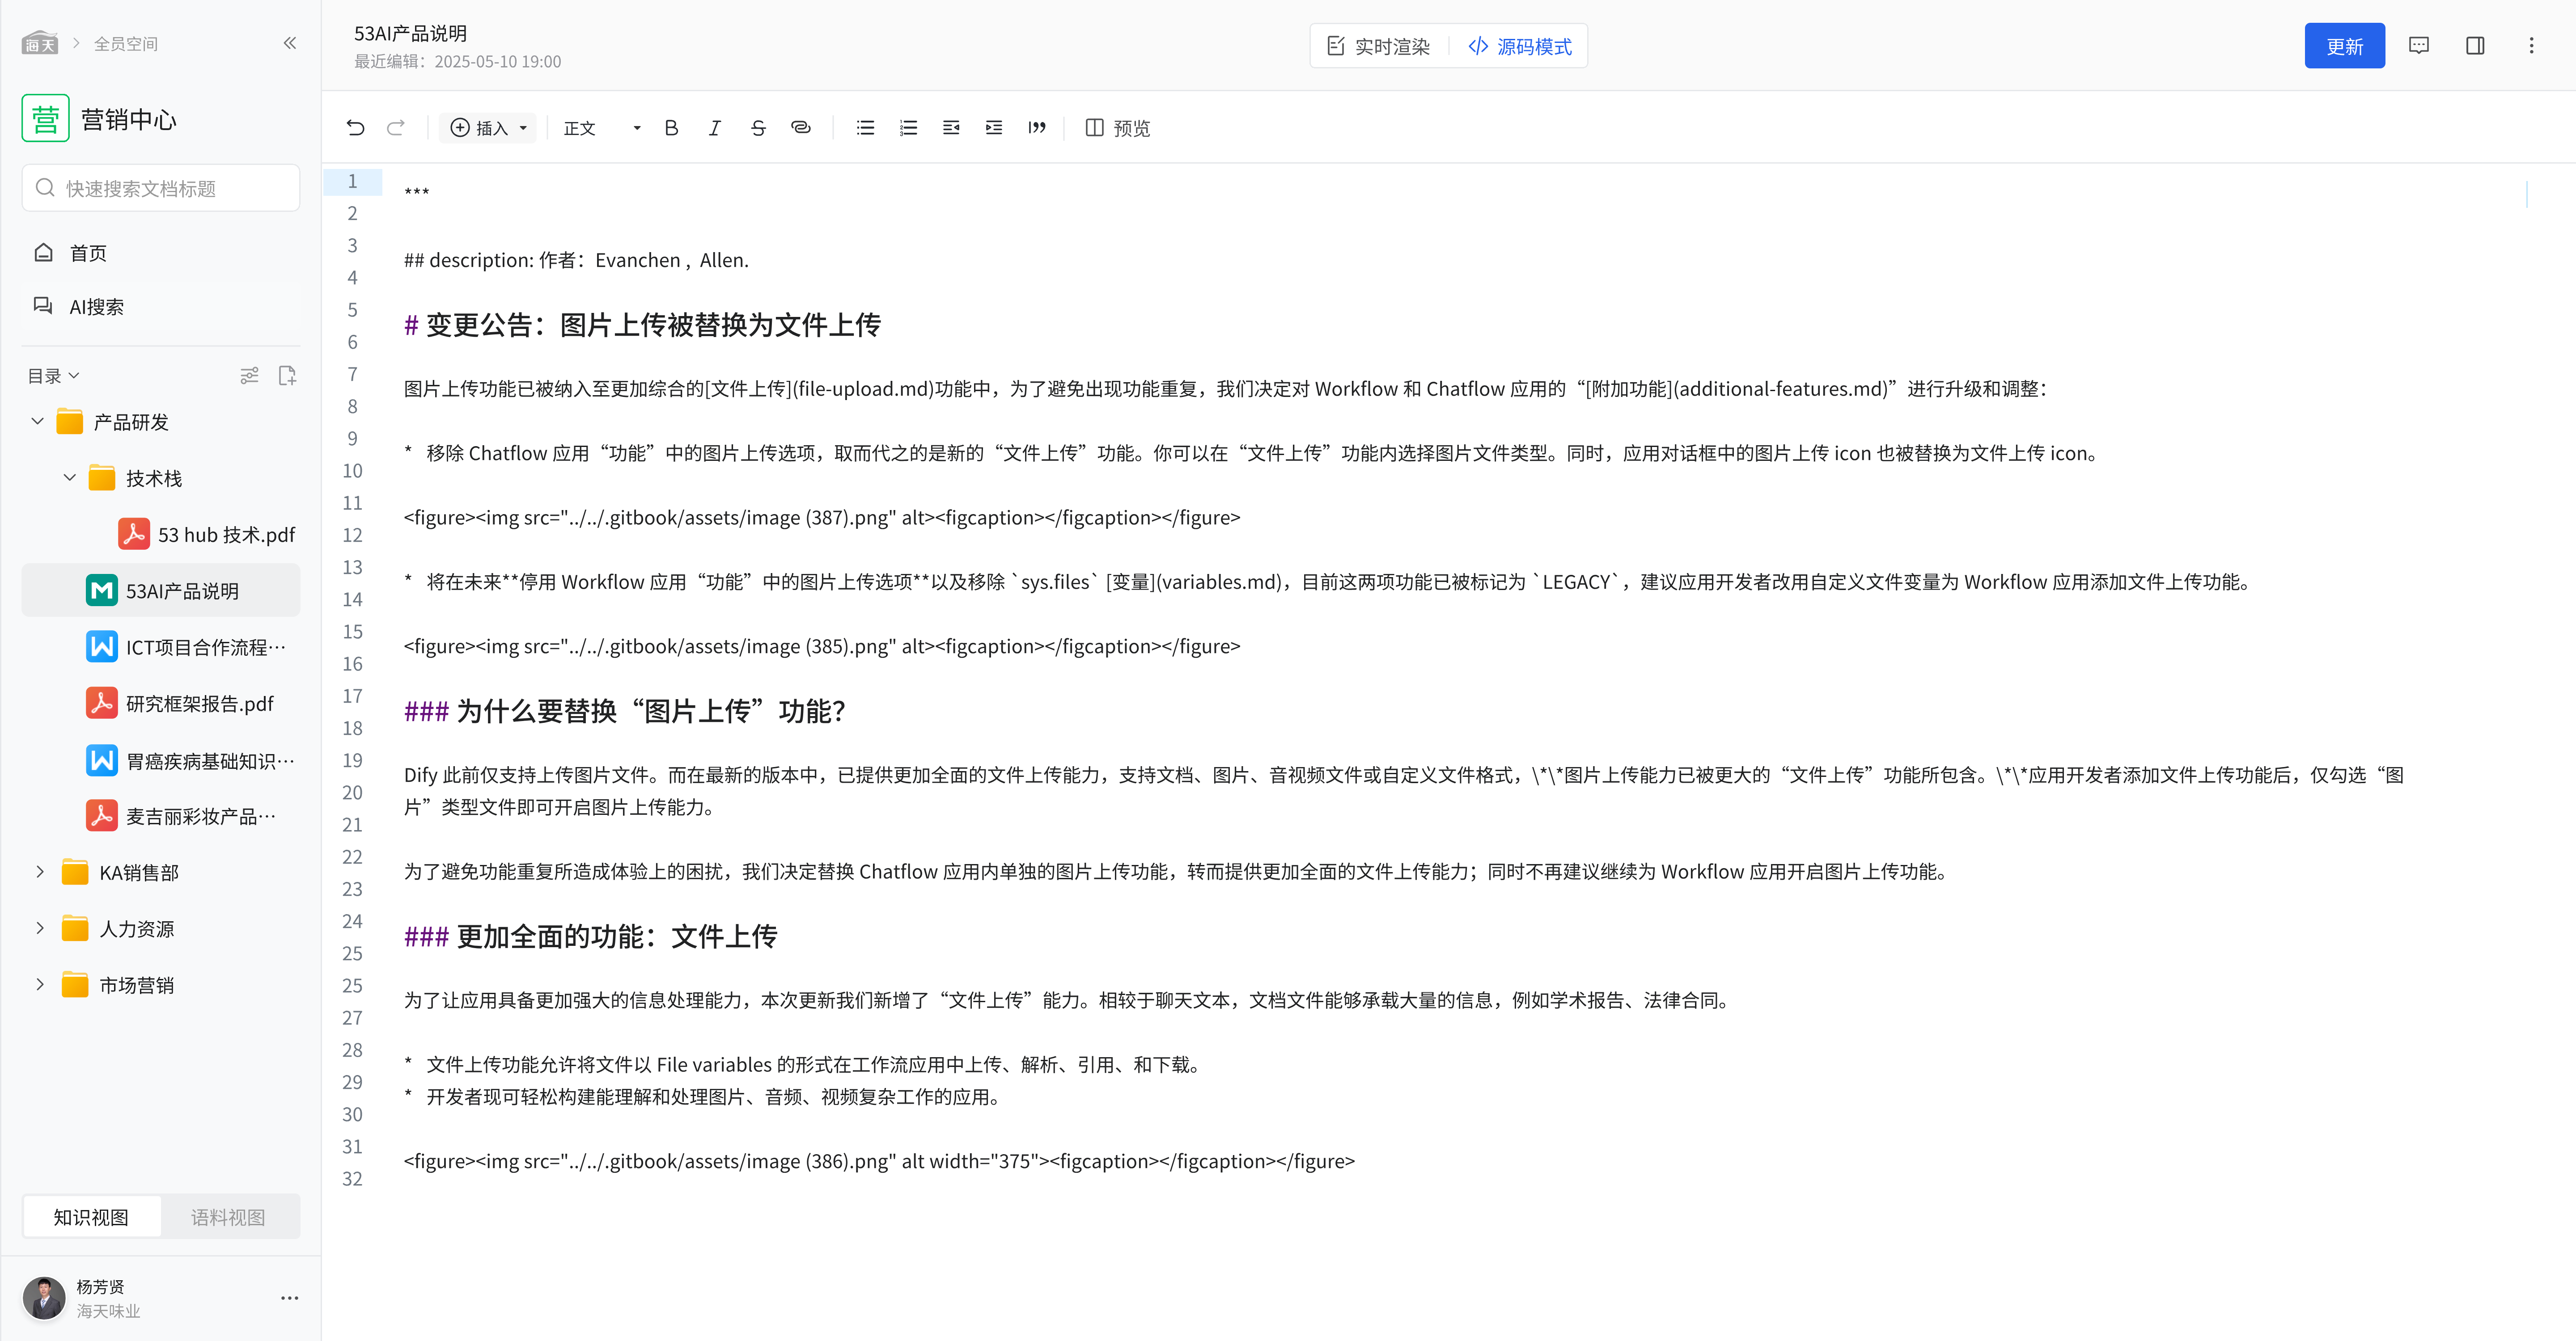Create a new document in directory
Image resolution: width=2576 pixels, height=1341 pixels.
(x=287, y=376)
